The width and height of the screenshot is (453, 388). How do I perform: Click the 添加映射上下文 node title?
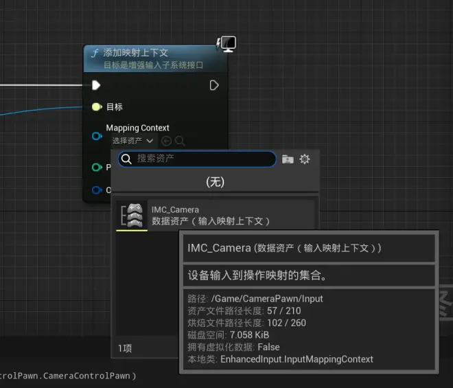pyautogui.click(x=135, y=53)
